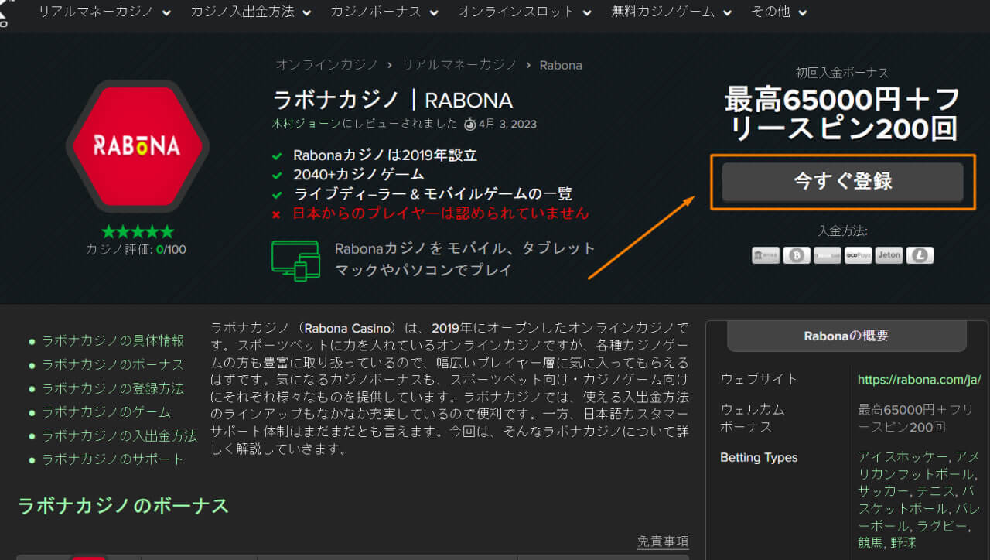The image size is (990, 560).
Task: Click the 野球 betting type link
Action: (x=903, y=542)
